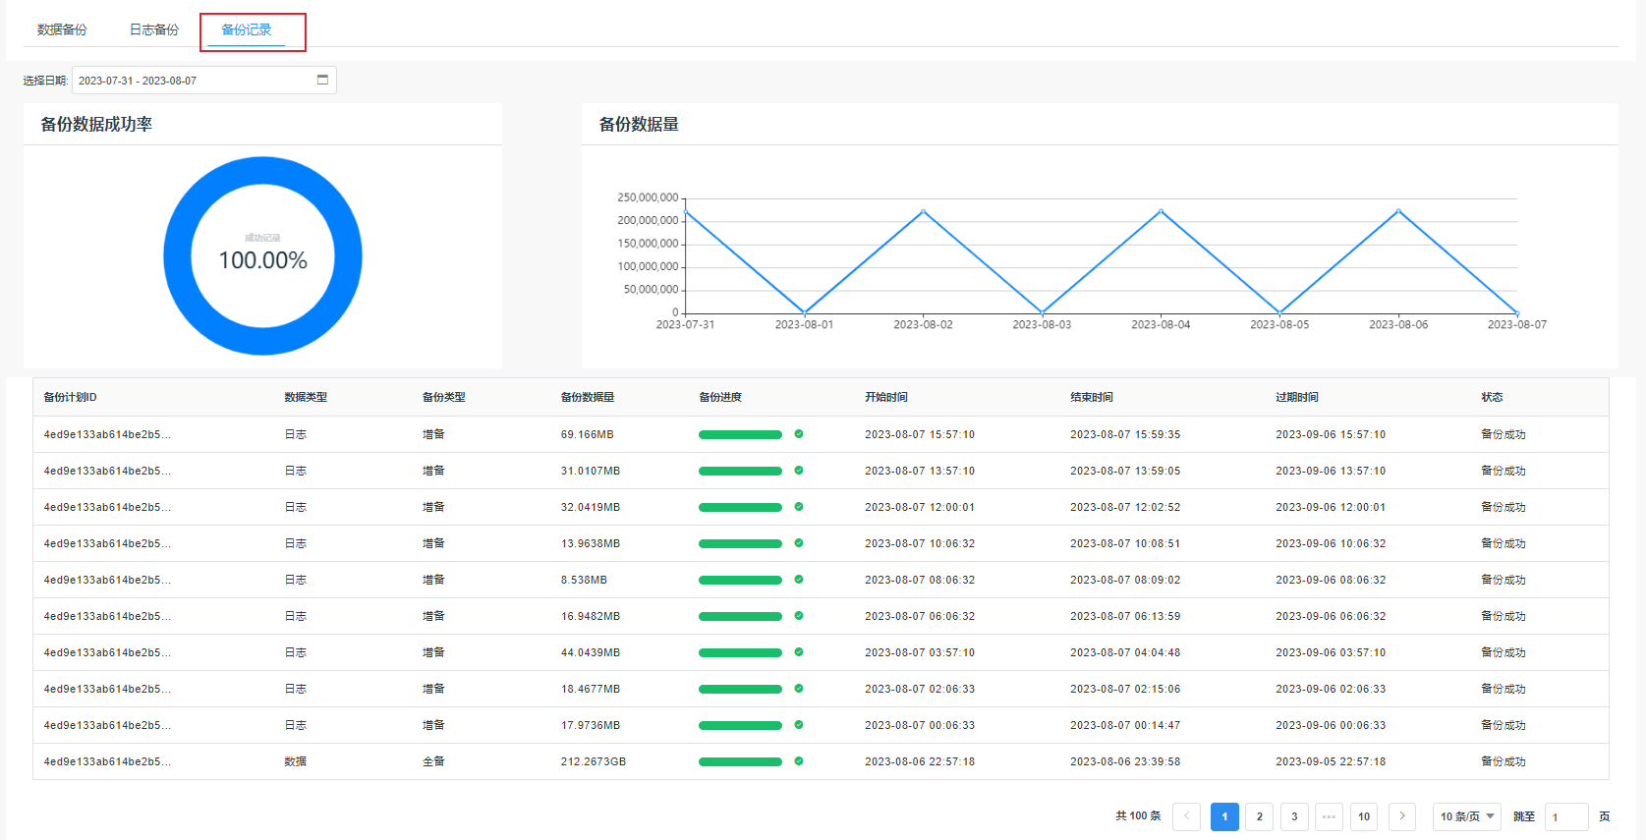Click the data point at 2023-08-02 on chart
This screenshot has height=840, width=1646.
(923, 211)
